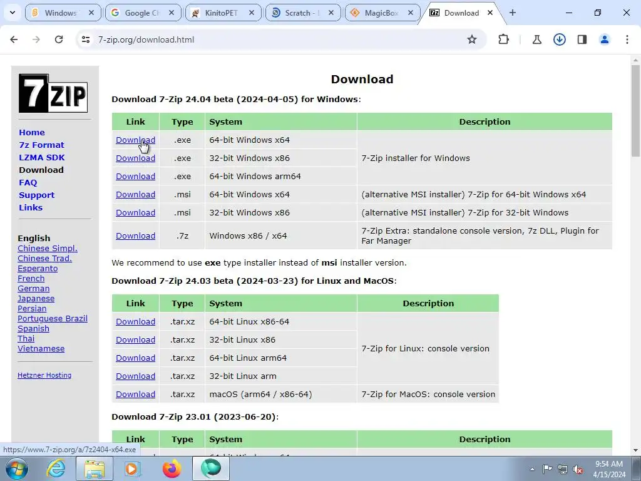Download tar.xz for 32-bit Linux arm

point(135,376)
